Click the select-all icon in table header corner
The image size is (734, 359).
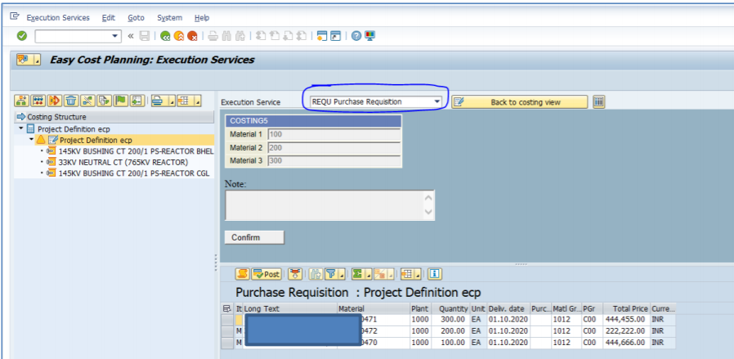point(227,308)
